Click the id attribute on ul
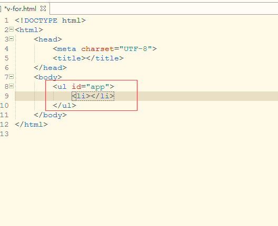278x226 pixels. [76, 87]
